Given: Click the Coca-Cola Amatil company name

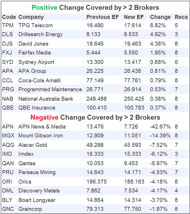Looking at the screenshot, I should 39,80.
